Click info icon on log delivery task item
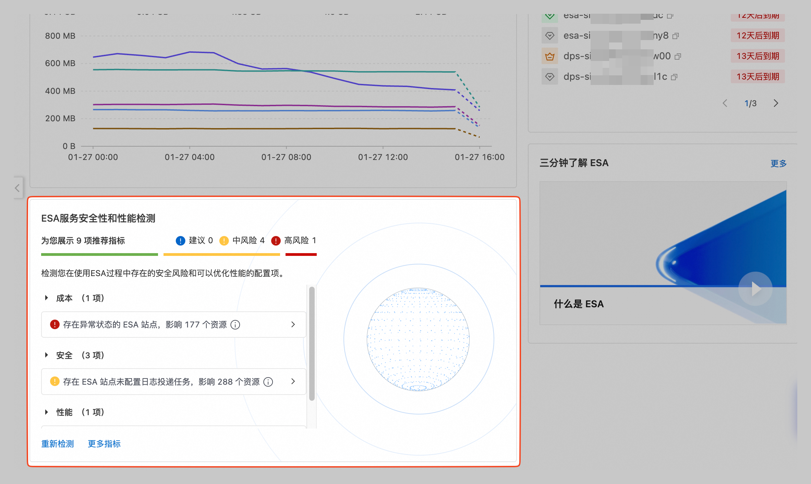Screen dimensions: 811x484 coord(268,382)
